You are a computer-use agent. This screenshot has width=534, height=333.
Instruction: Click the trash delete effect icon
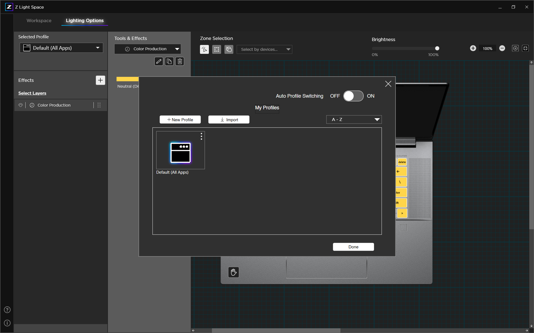tap(180, 61)
